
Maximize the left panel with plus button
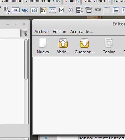(16, 24)
